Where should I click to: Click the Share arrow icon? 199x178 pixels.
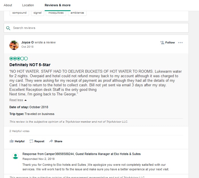pos(51,141)
